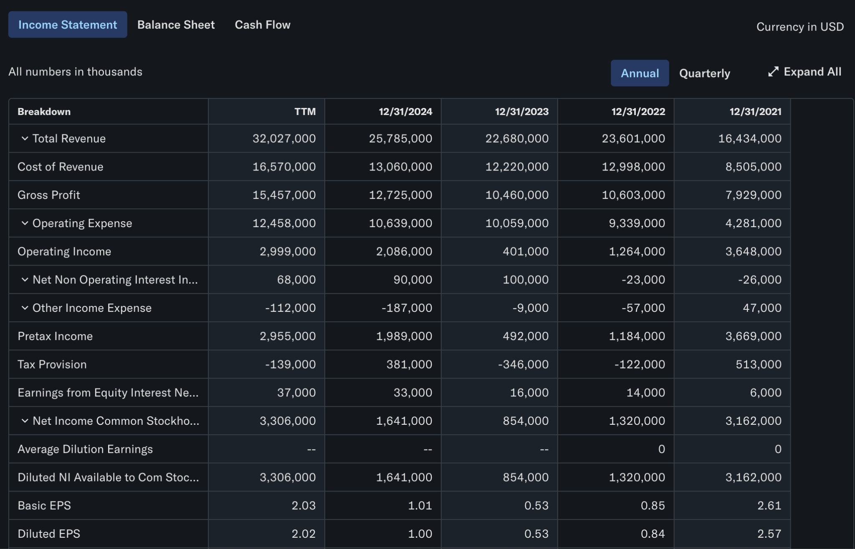Select the Annual period toggle
855x549 pixels.
[x=640, y=73]
